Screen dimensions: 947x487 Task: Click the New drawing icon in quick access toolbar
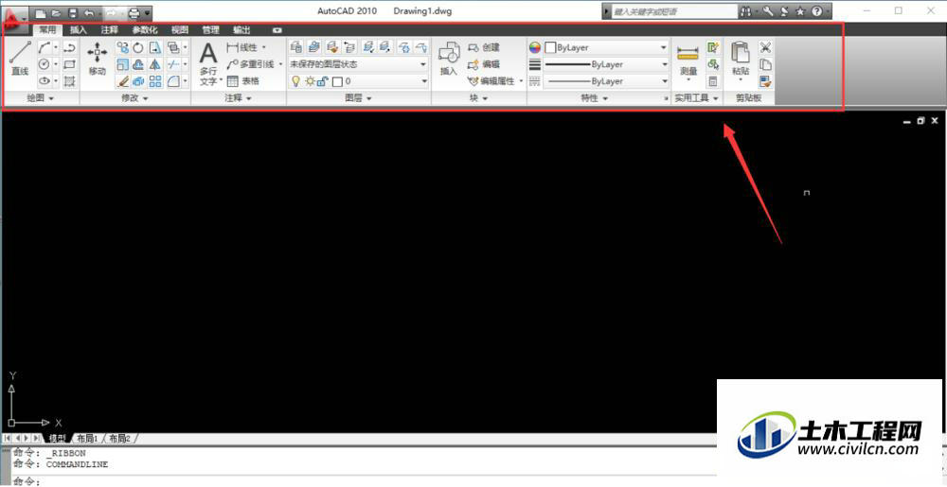pyautogui.click(x=41, y=12)
